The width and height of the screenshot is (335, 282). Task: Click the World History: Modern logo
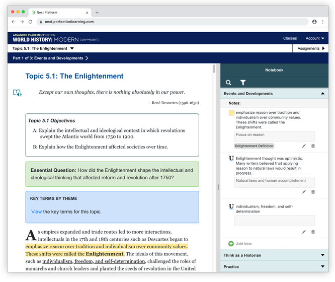pyautogui.click(x=55, y=38)
